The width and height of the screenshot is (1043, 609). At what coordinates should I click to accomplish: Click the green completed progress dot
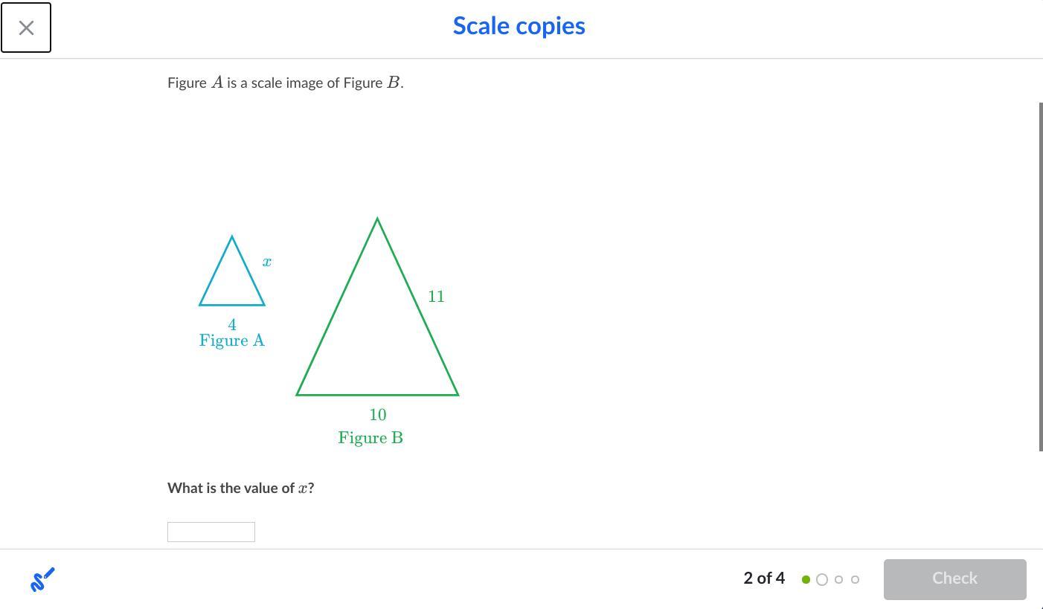coord(806,579)
